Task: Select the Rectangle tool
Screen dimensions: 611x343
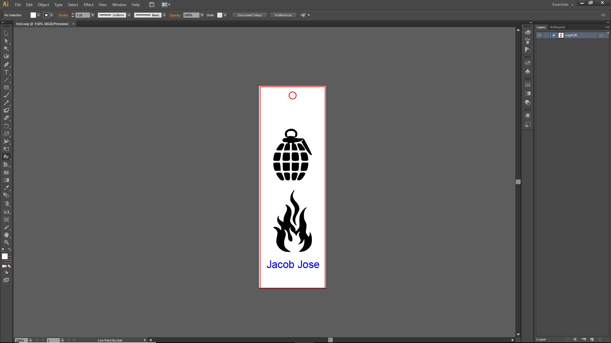Action: (6, 87)
